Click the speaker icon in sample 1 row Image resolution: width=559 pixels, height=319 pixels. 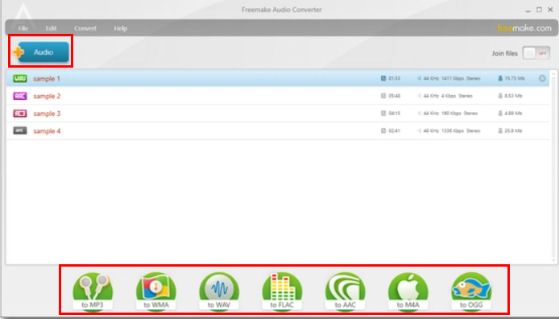click(x=419, y=78)
